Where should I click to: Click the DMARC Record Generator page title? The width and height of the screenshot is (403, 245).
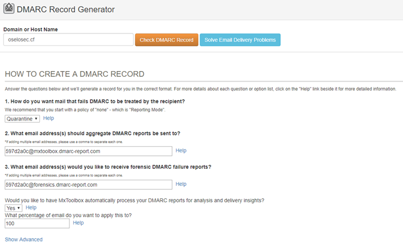pyautogui.click(x=65, y=10)
